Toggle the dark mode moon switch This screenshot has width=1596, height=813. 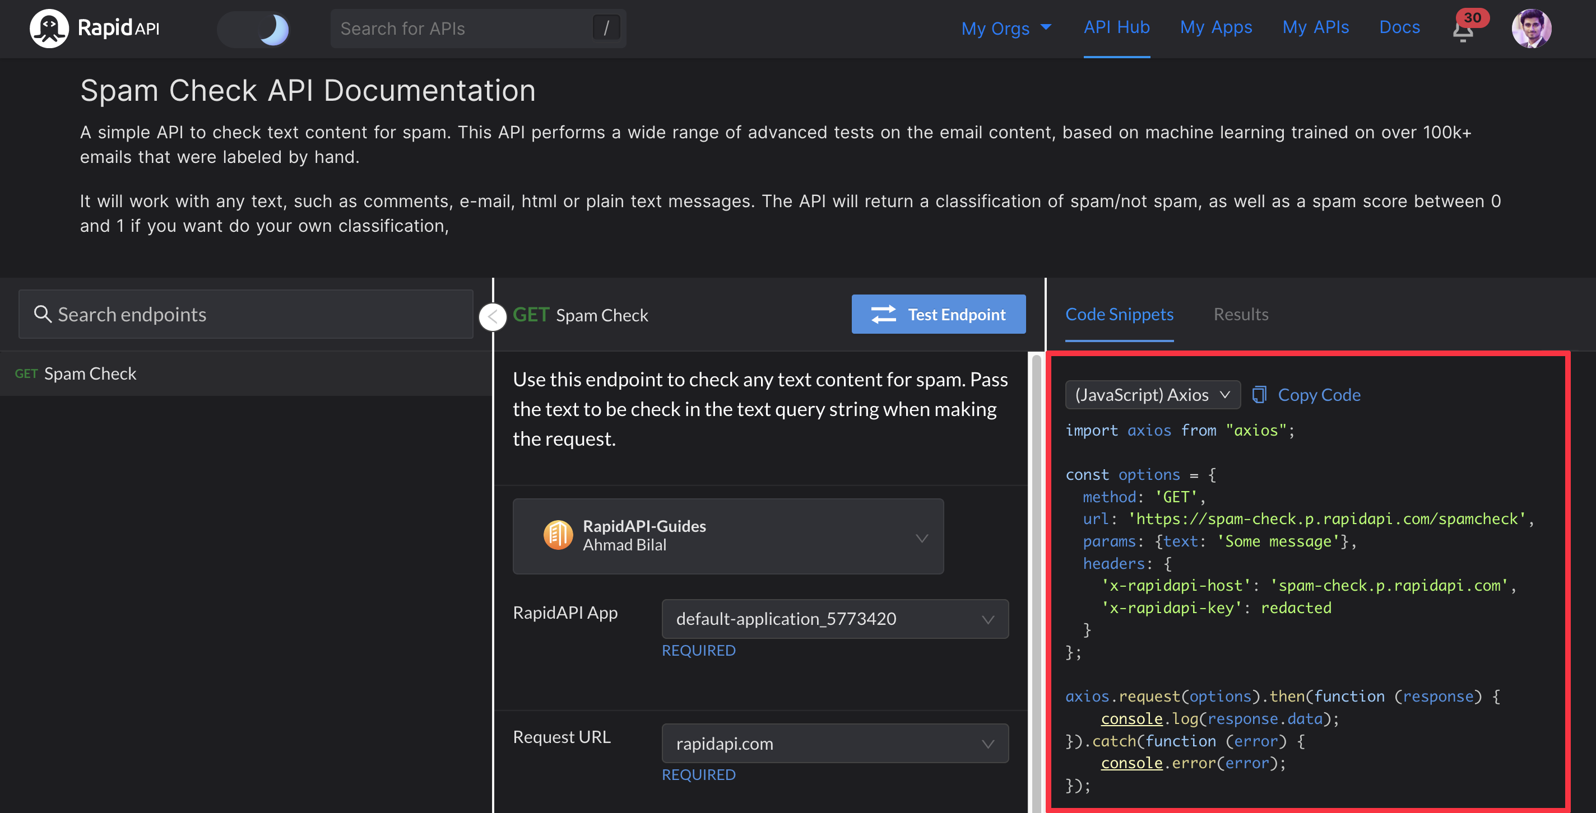click(254, 29)
